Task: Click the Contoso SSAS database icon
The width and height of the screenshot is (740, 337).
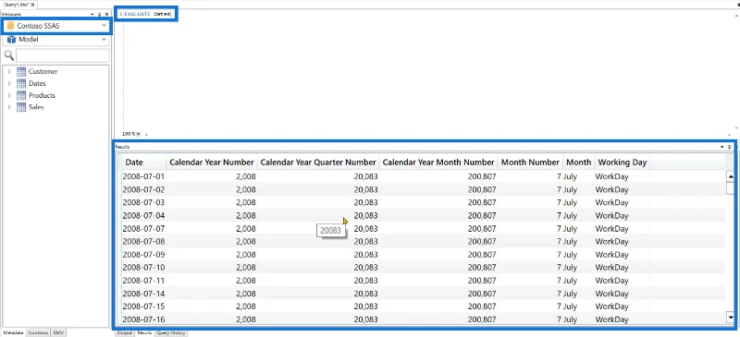Action: [10, 26]
